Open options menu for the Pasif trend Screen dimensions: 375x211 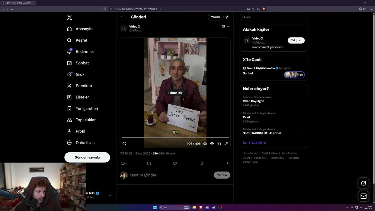pos(303,114)
